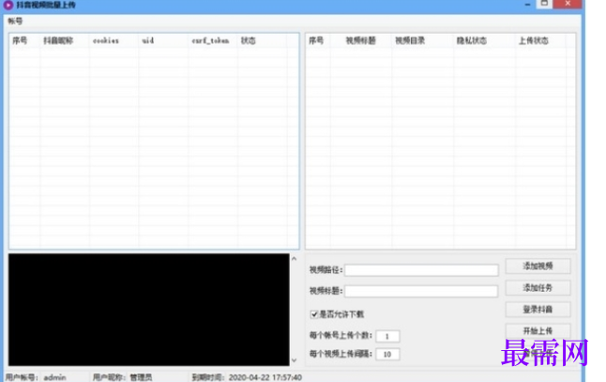
Task: Click the admin user account value
Action: (x=55, y=377)
